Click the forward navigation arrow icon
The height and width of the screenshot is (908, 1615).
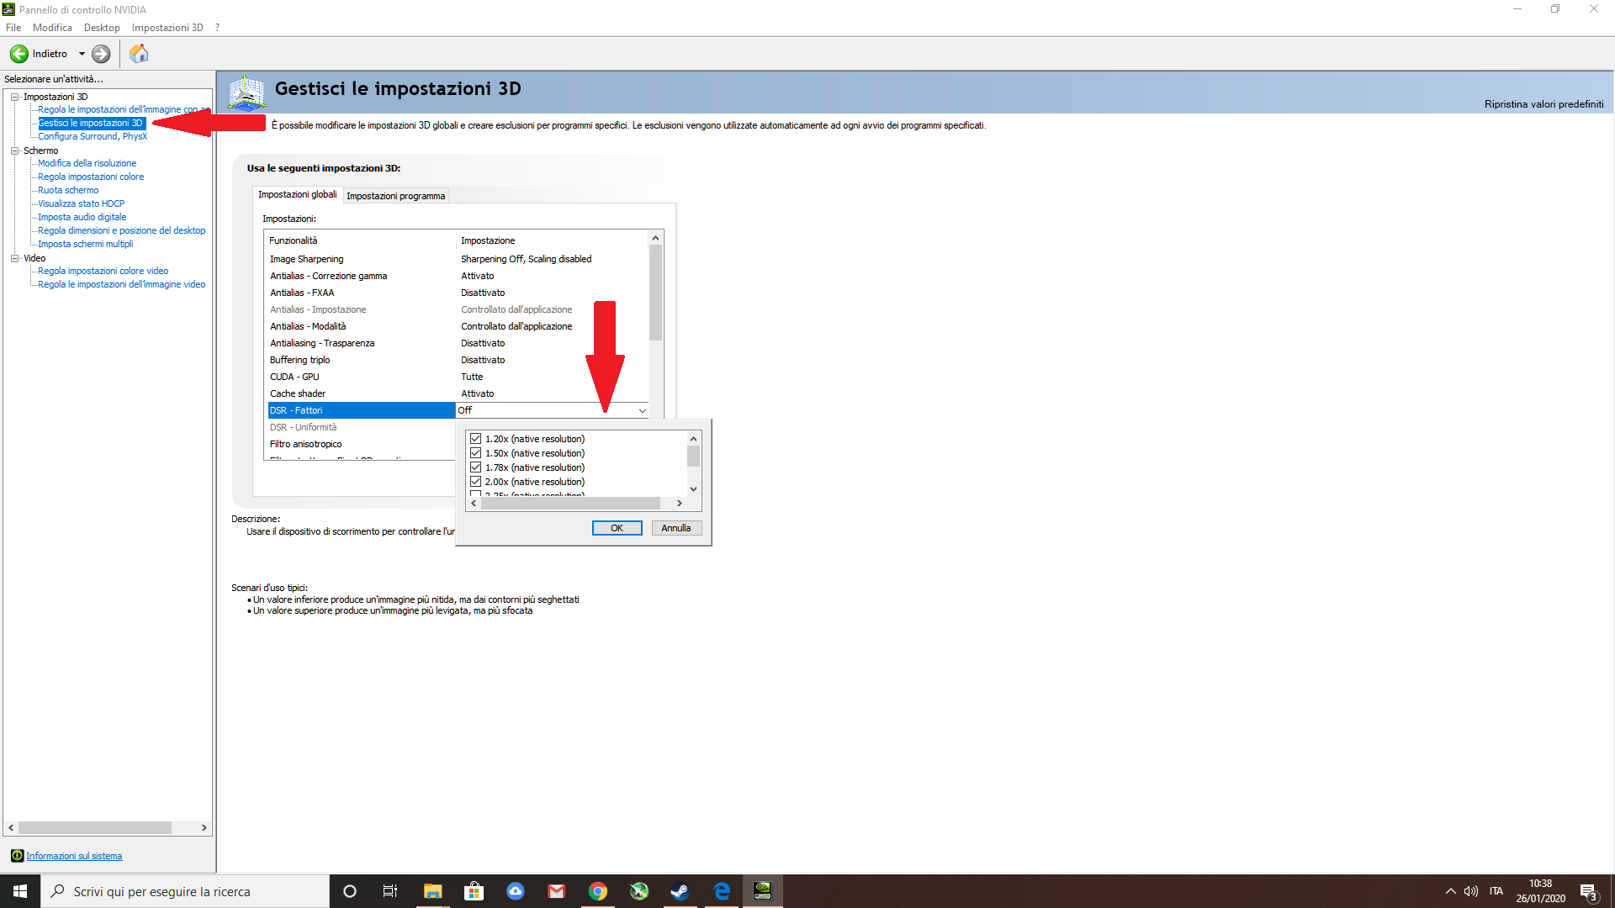coord(101,54)
